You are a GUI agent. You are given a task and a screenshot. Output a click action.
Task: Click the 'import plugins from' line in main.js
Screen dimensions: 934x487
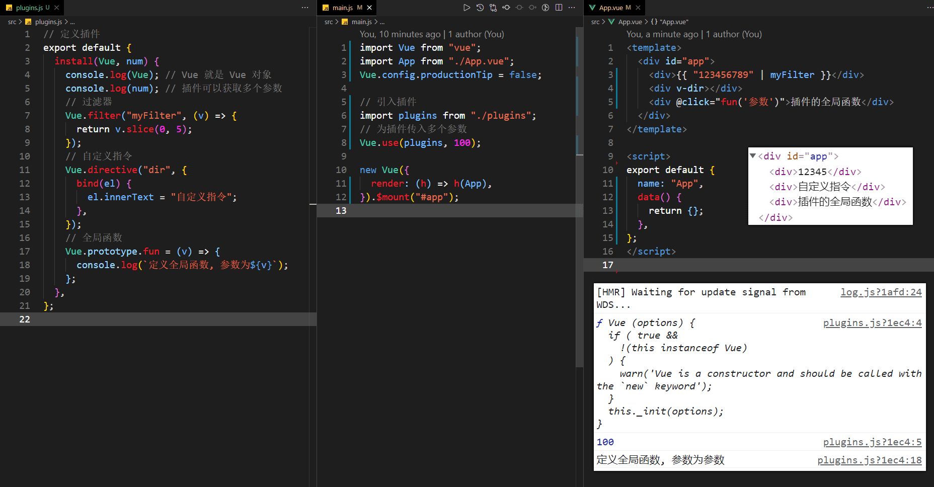click(448, 115)
